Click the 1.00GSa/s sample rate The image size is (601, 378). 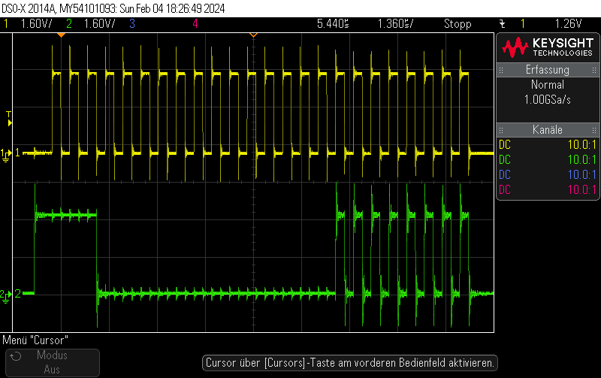click(x=548, y=100)
